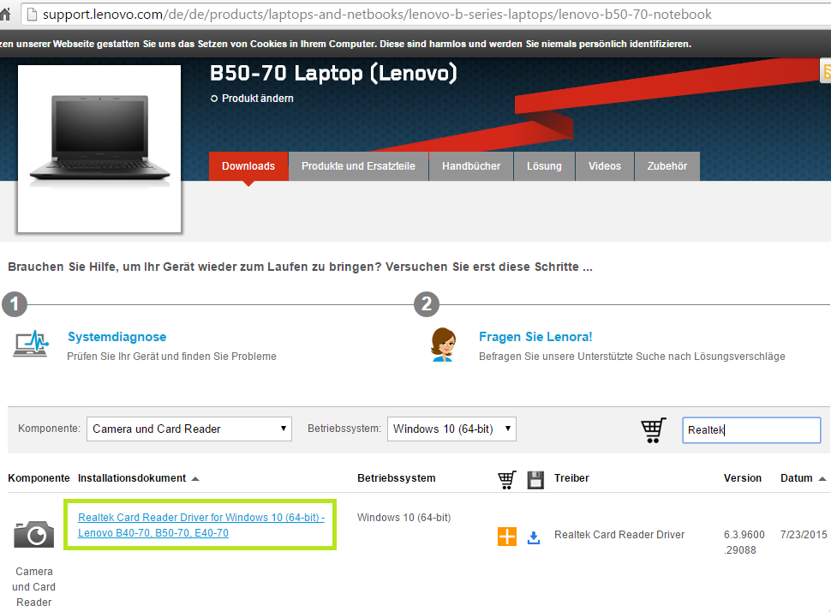Image resolution: width=831 pixels, height=612 pixels.
Task: Click the B50-70 laptop product image
Action: pyautogui.click(x=99, y=148)
